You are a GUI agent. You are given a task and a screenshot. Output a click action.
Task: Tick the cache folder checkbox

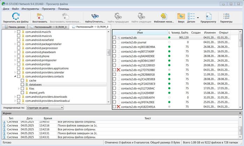coord(22,81)
